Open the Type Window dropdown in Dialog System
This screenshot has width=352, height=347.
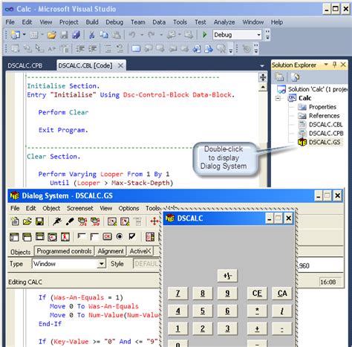[101, 264]
